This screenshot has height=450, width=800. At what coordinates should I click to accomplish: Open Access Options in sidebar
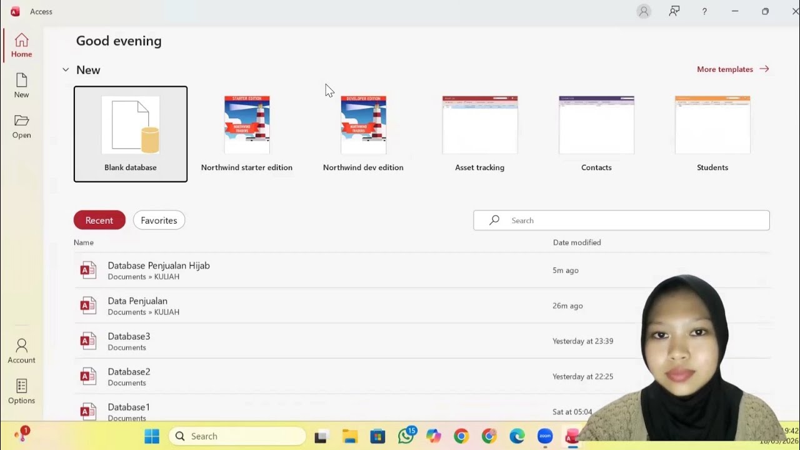[21, 392]
